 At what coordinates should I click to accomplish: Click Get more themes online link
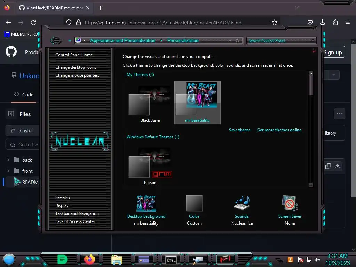click(279, 130)
